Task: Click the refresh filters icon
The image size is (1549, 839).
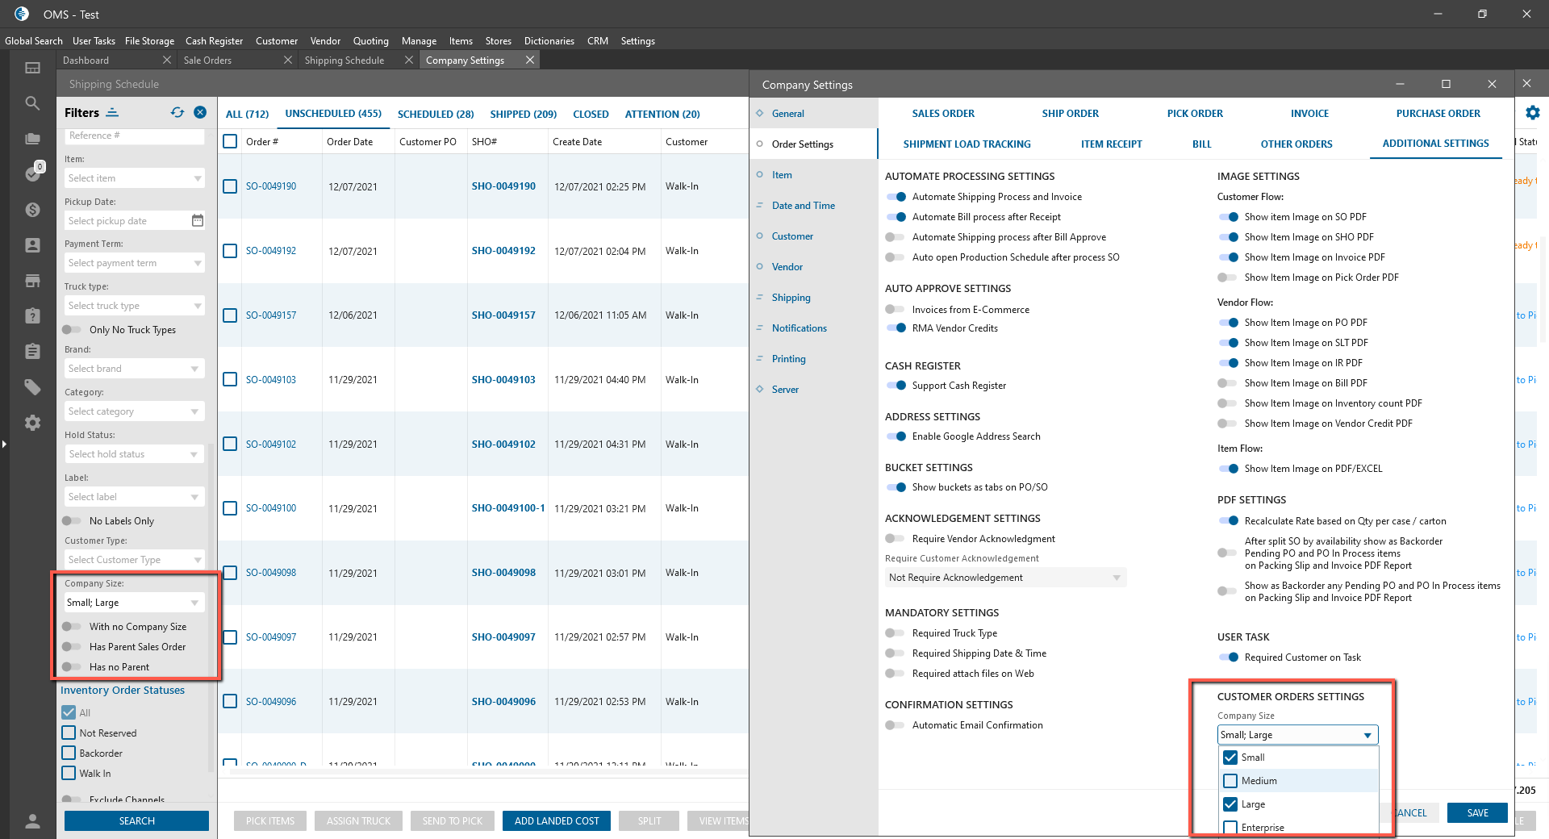Action: [x=177, y=113]
